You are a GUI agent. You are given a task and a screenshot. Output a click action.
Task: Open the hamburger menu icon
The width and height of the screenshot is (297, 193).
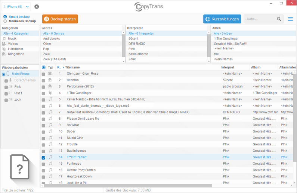pos(290,19)
